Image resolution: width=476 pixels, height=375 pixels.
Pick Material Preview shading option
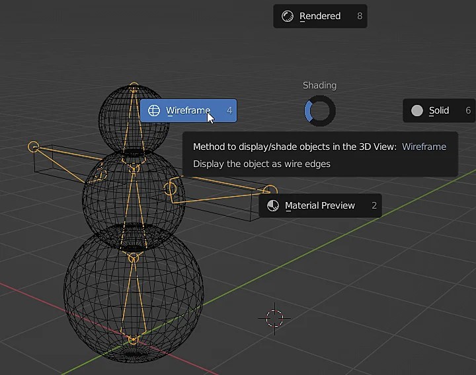point(320,205)
